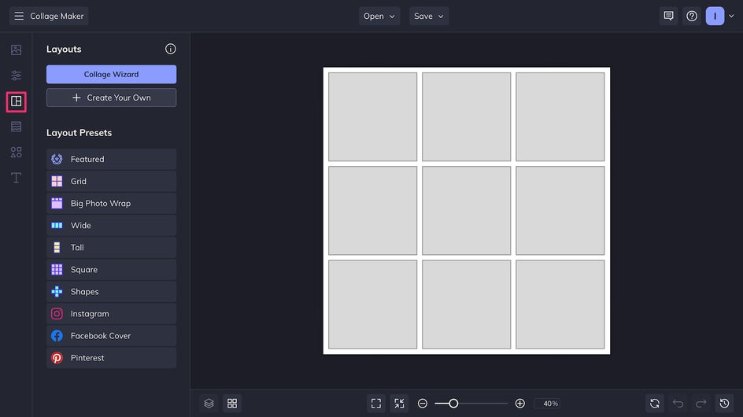Select the bottom-left collage cell
The height and width of the screenshot is (417, 743).
click(373, 304)
